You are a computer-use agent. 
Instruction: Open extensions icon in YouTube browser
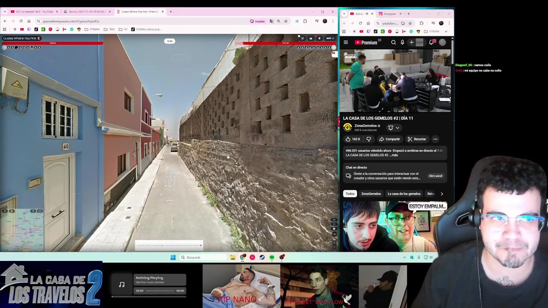421,23
